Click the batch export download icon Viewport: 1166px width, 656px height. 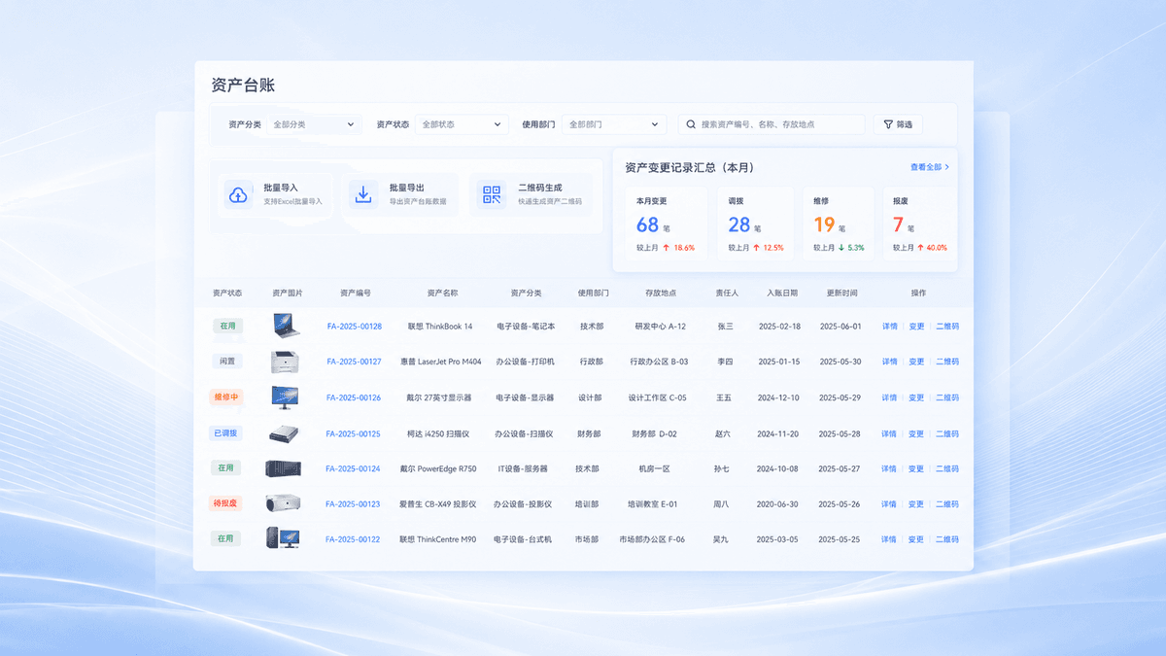[x=363, y=194]
